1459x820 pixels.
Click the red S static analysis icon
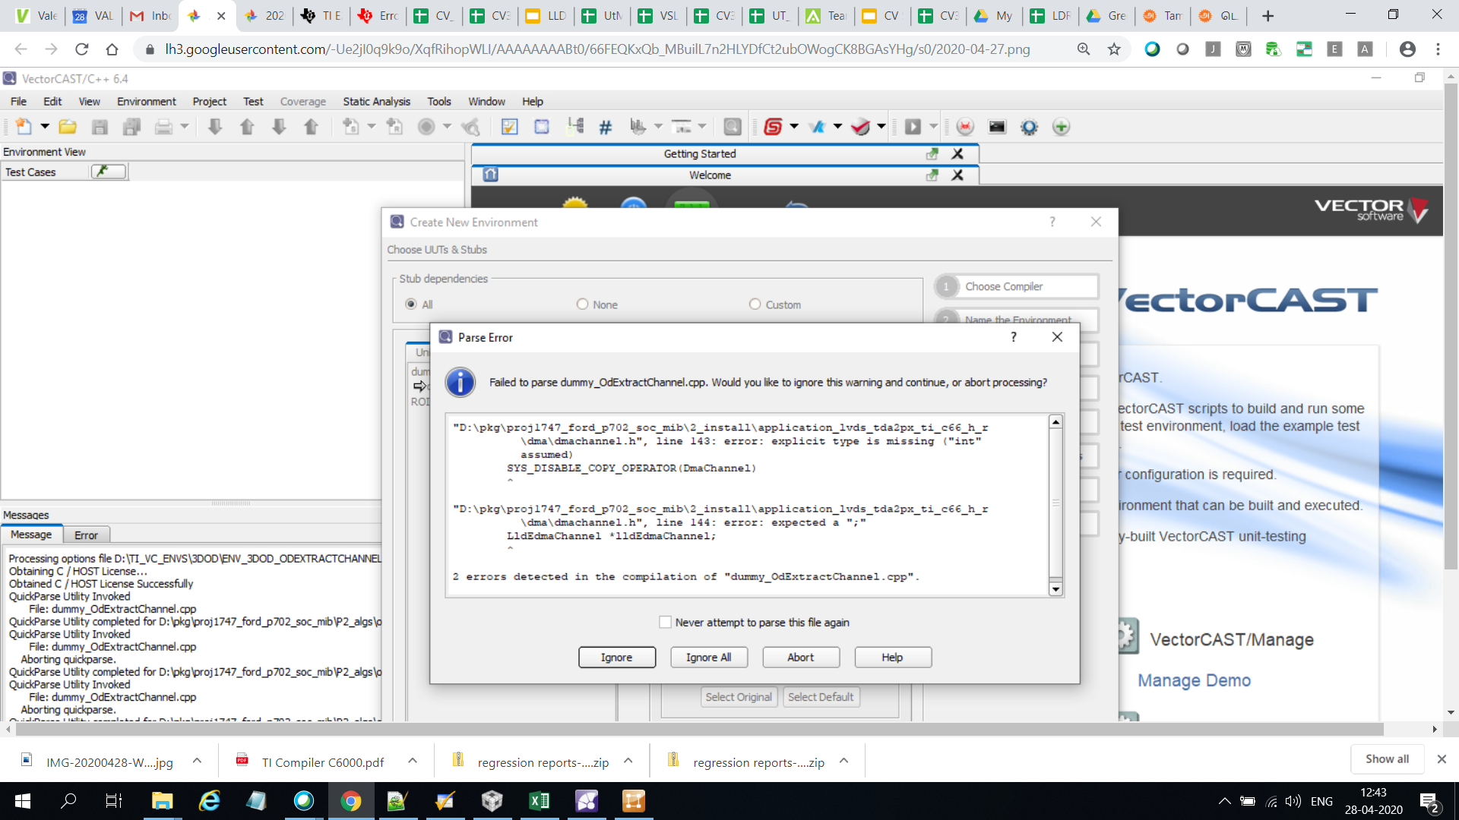pos(773,127)
